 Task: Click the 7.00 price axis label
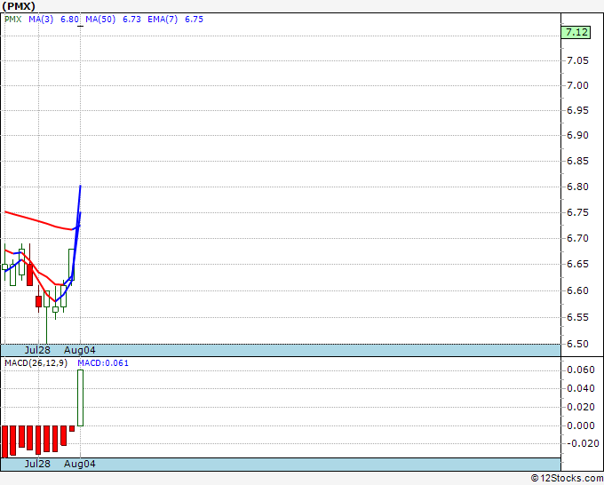[x=578, y=85]
